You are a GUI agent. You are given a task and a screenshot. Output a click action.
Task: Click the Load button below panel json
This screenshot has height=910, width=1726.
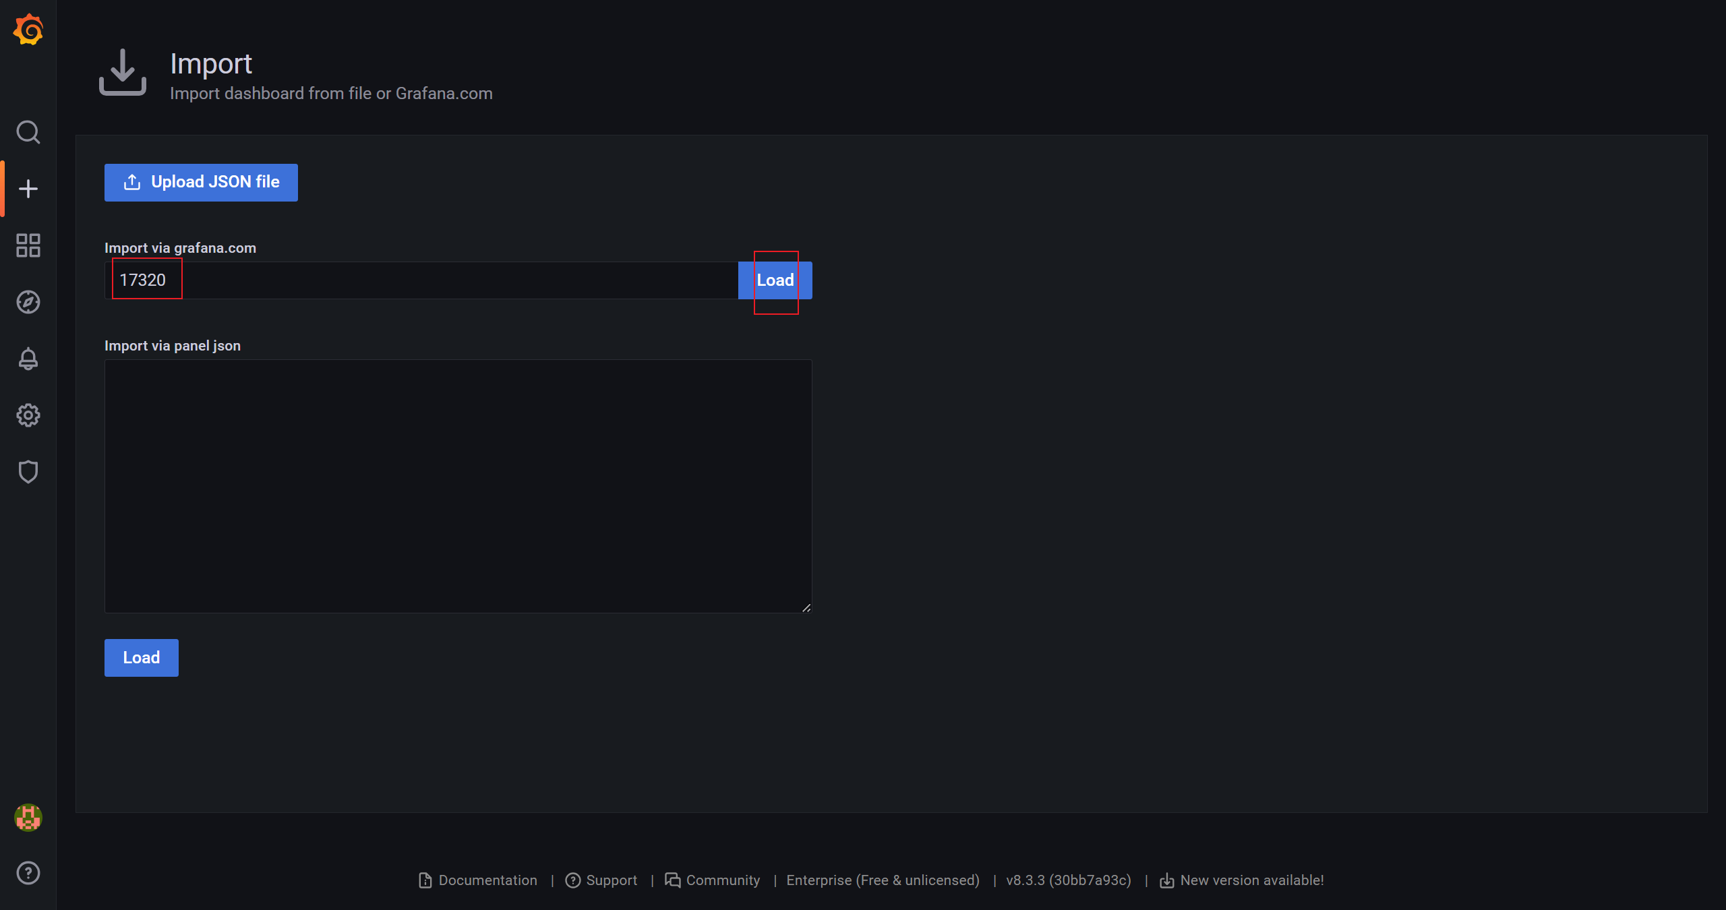coord(142,658)
